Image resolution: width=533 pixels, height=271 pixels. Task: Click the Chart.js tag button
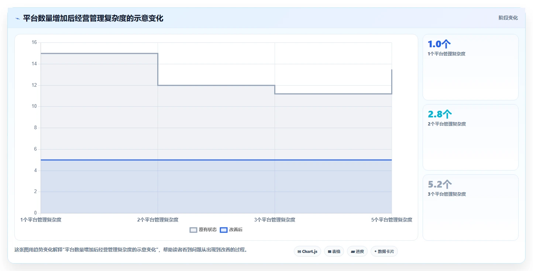coord(307,251)
